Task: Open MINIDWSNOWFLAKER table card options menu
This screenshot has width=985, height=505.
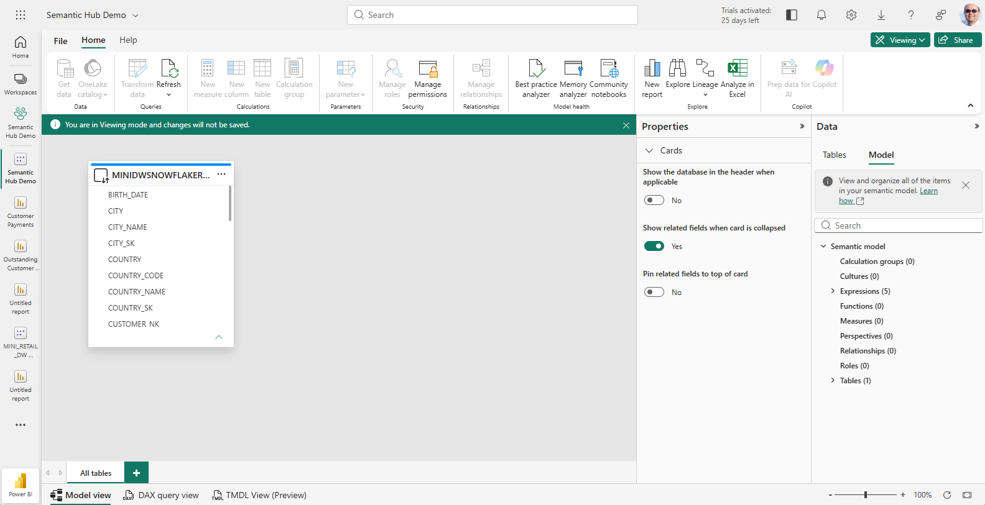Action: [x=221, y=175]
